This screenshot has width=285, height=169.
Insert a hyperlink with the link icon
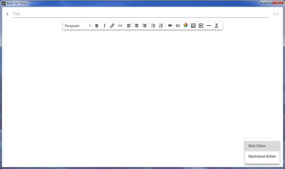[x=112, y=26]
